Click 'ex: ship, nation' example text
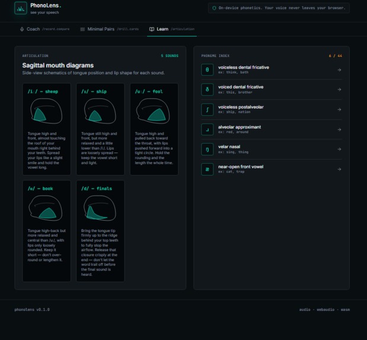 [x=234, y=112]
